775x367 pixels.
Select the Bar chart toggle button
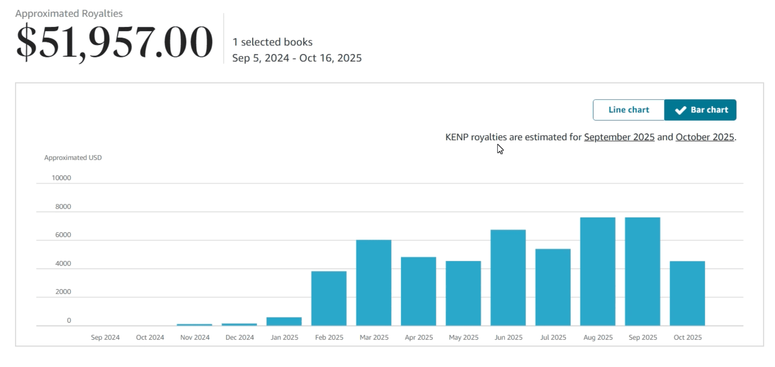[700, 110]
